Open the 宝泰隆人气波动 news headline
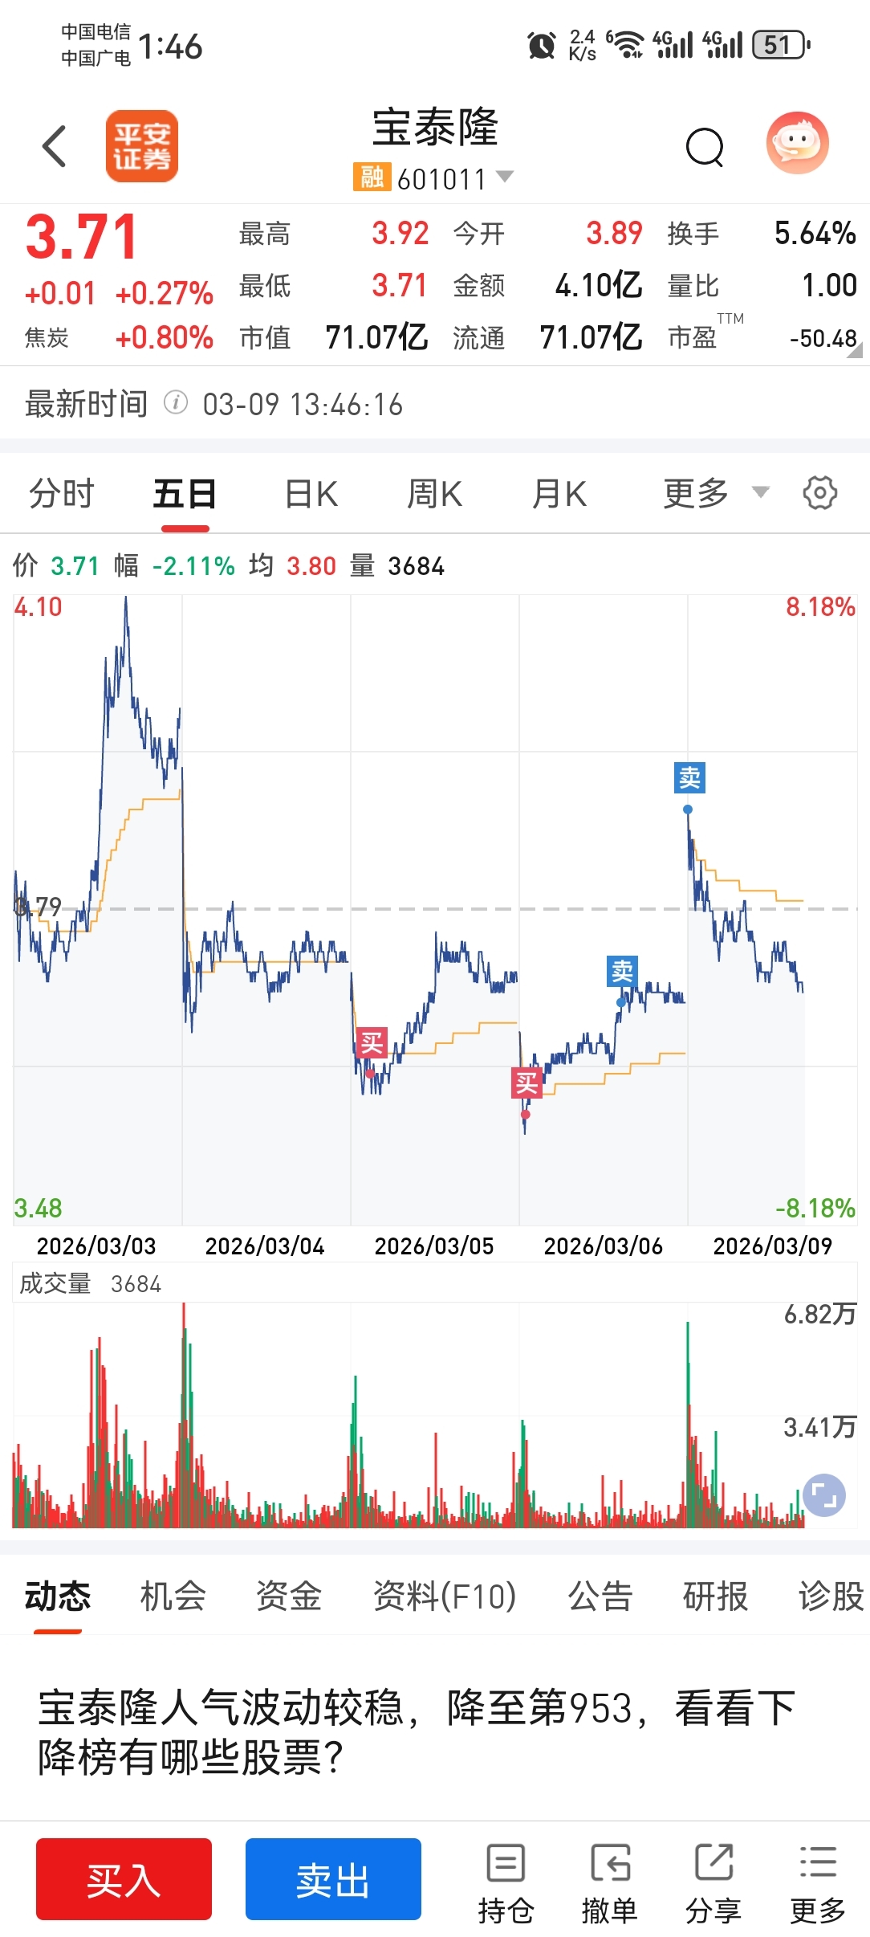The image size is (870, 1937). coord(417,1731)
